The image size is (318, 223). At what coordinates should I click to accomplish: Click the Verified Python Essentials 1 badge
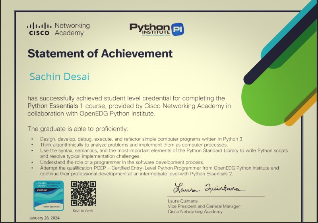(x=48, y=196)
